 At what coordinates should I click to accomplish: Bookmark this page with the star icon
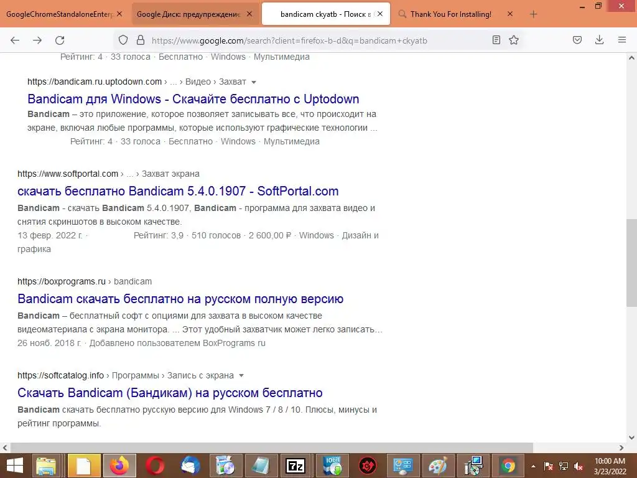coord(514,40)
